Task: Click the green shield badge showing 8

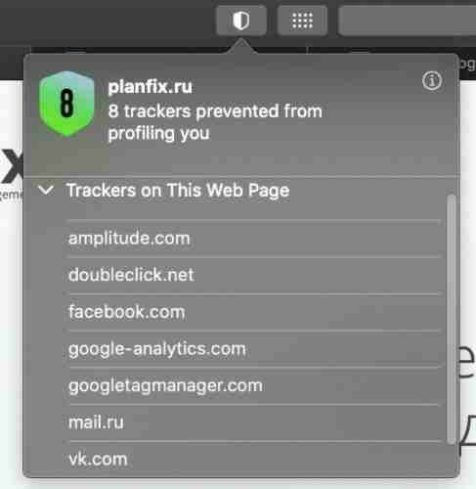Action: [66, 104]
